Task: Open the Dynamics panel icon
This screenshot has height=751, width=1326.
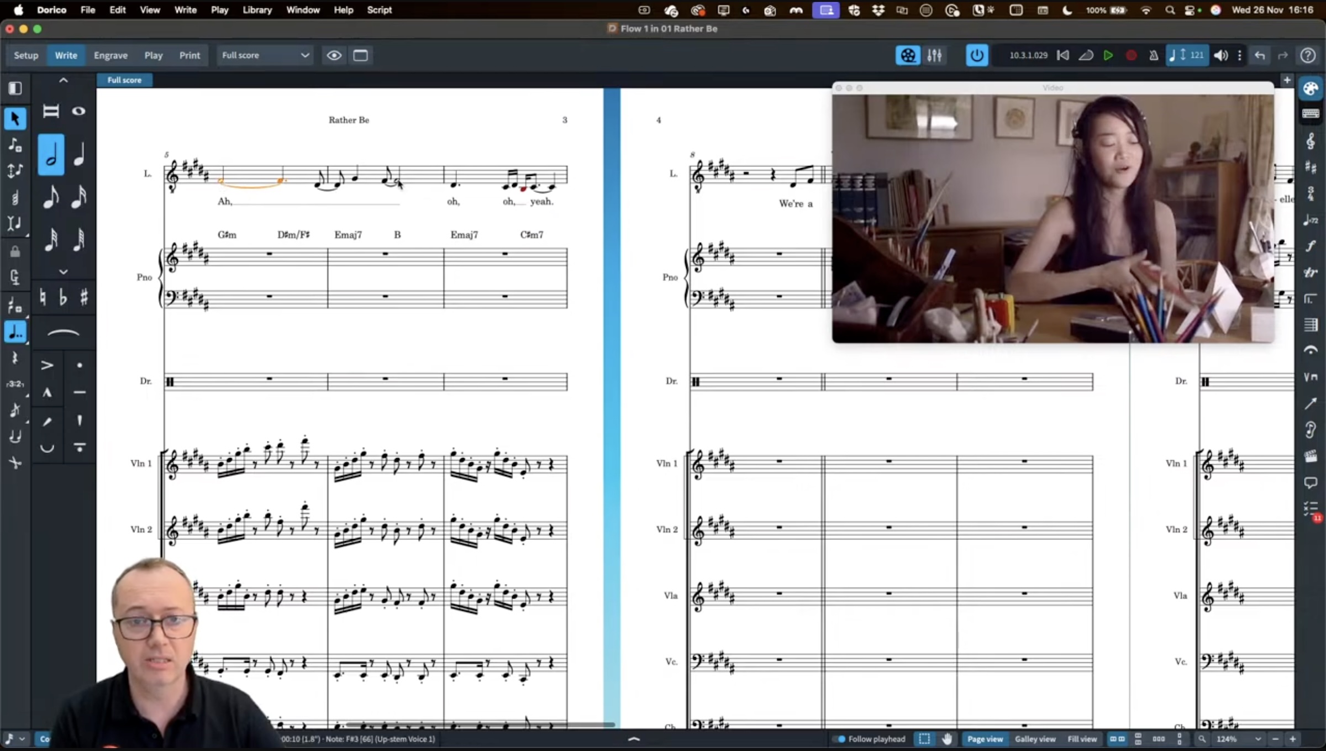Action: point(1311,246)
